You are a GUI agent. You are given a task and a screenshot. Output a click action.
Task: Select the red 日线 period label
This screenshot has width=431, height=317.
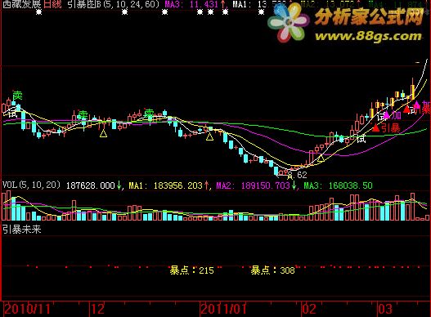click(52, 4)
